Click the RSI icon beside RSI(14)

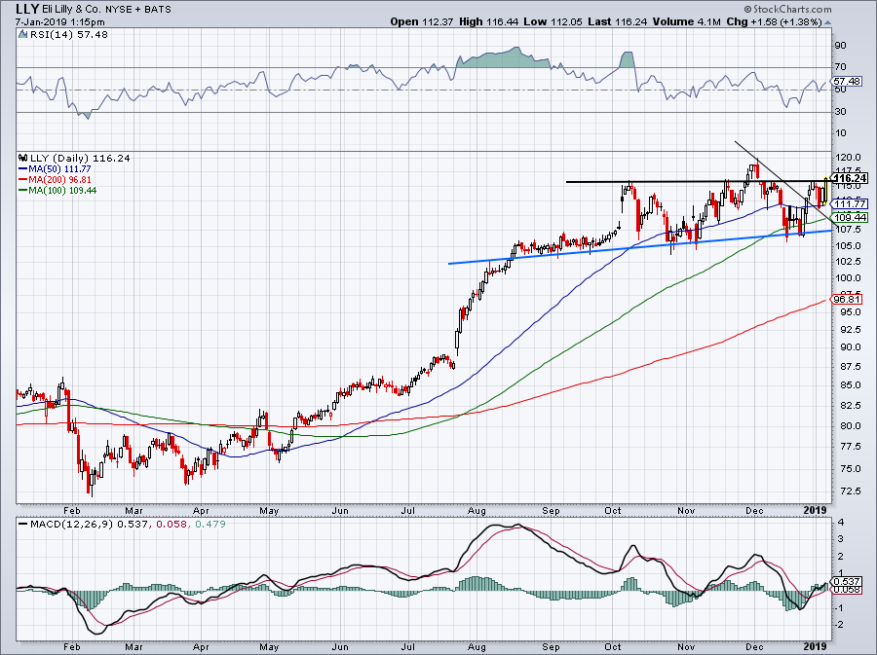point(22,35)
